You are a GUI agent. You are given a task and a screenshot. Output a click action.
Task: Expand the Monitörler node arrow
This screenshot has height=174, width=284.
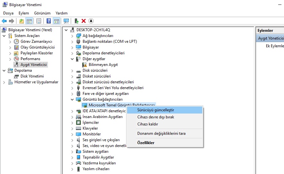pyautogui.click(x=72, y=134)
